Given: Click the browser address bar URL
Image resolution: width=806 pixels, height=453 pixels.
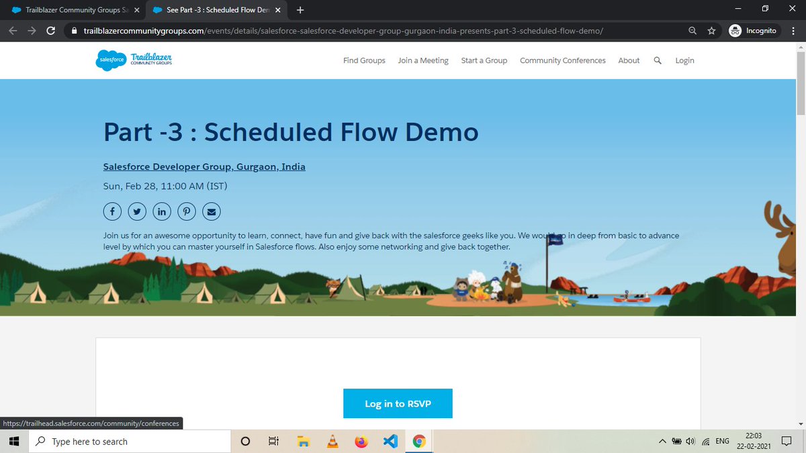Looking at the screenshot, I should coord(343,31).
